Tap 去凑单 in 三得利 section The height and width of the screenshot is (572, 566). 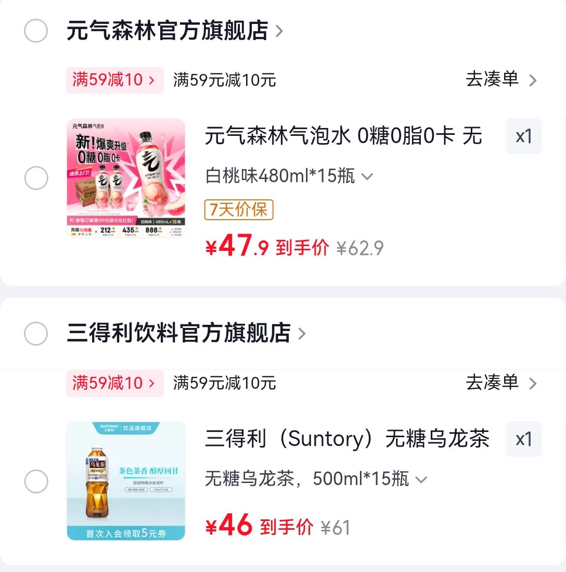point(501,383)
